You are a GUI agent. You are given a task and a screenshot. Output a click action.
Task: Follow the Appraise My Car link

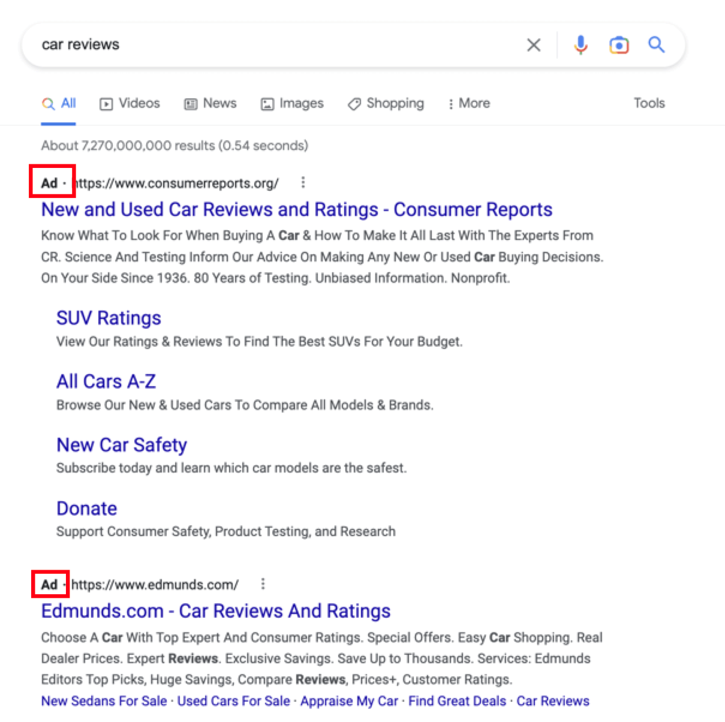[349, 701]
